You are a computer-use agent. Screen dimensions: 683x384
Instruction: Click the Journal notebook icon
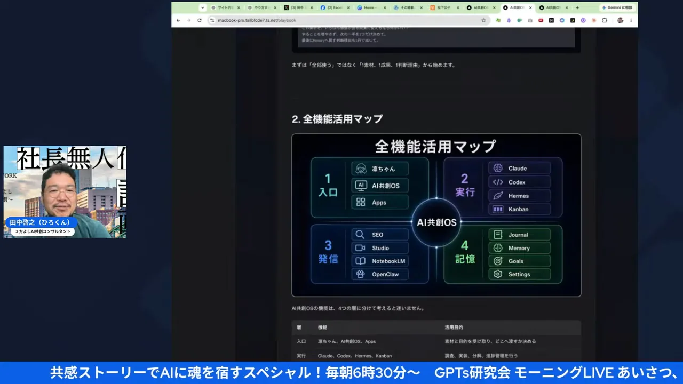tap(498, 235)
